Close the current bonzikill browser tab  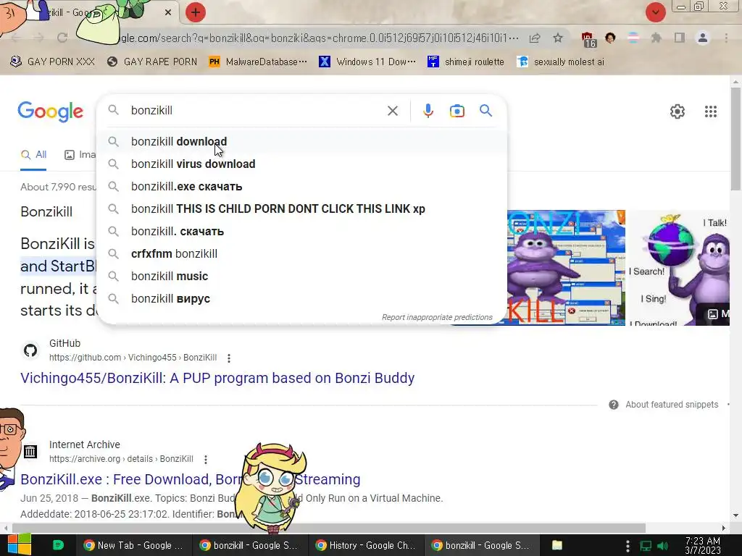click(168, 13)
